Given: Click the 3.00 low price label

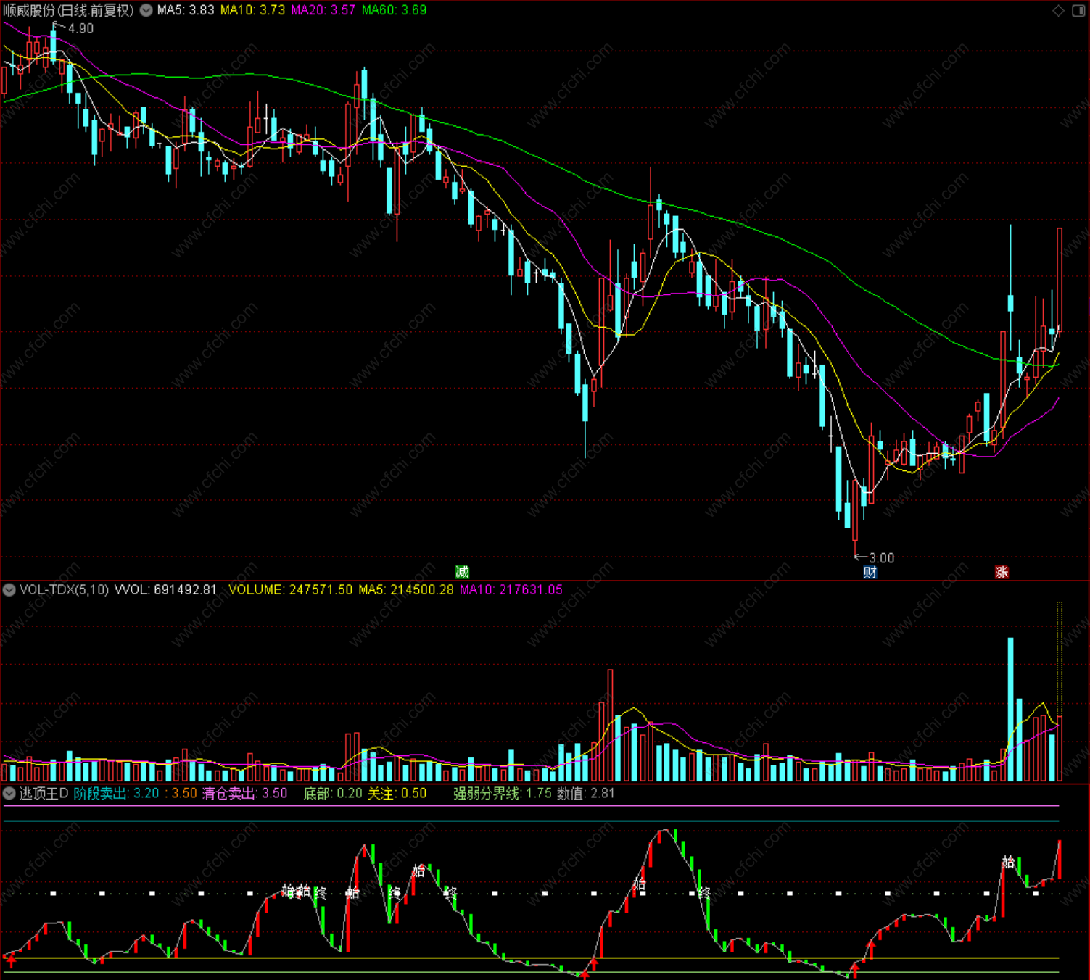Looking at the screenshot, I should (881, 558).
